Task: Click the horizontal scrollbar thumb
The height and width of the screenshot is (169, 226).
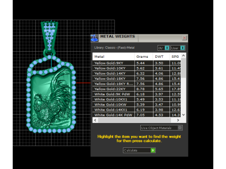Action: [x=135, y=120]
